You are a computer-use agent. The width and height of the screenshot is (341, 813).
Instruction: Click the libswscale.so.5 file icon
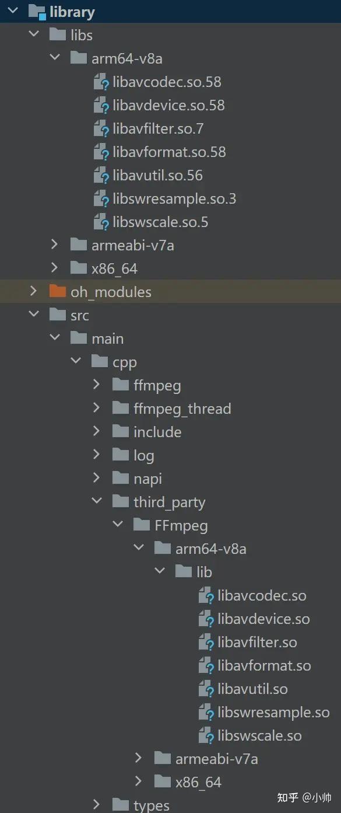[x=100, y=222]
